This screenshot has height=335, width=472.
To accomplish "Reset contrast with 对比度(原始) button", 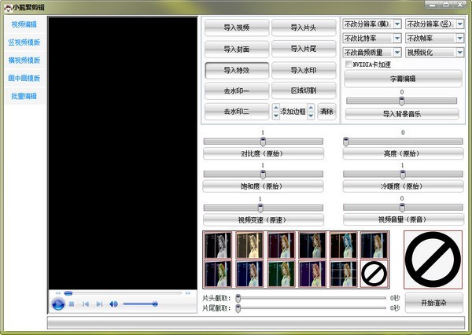I will [264, 153].
